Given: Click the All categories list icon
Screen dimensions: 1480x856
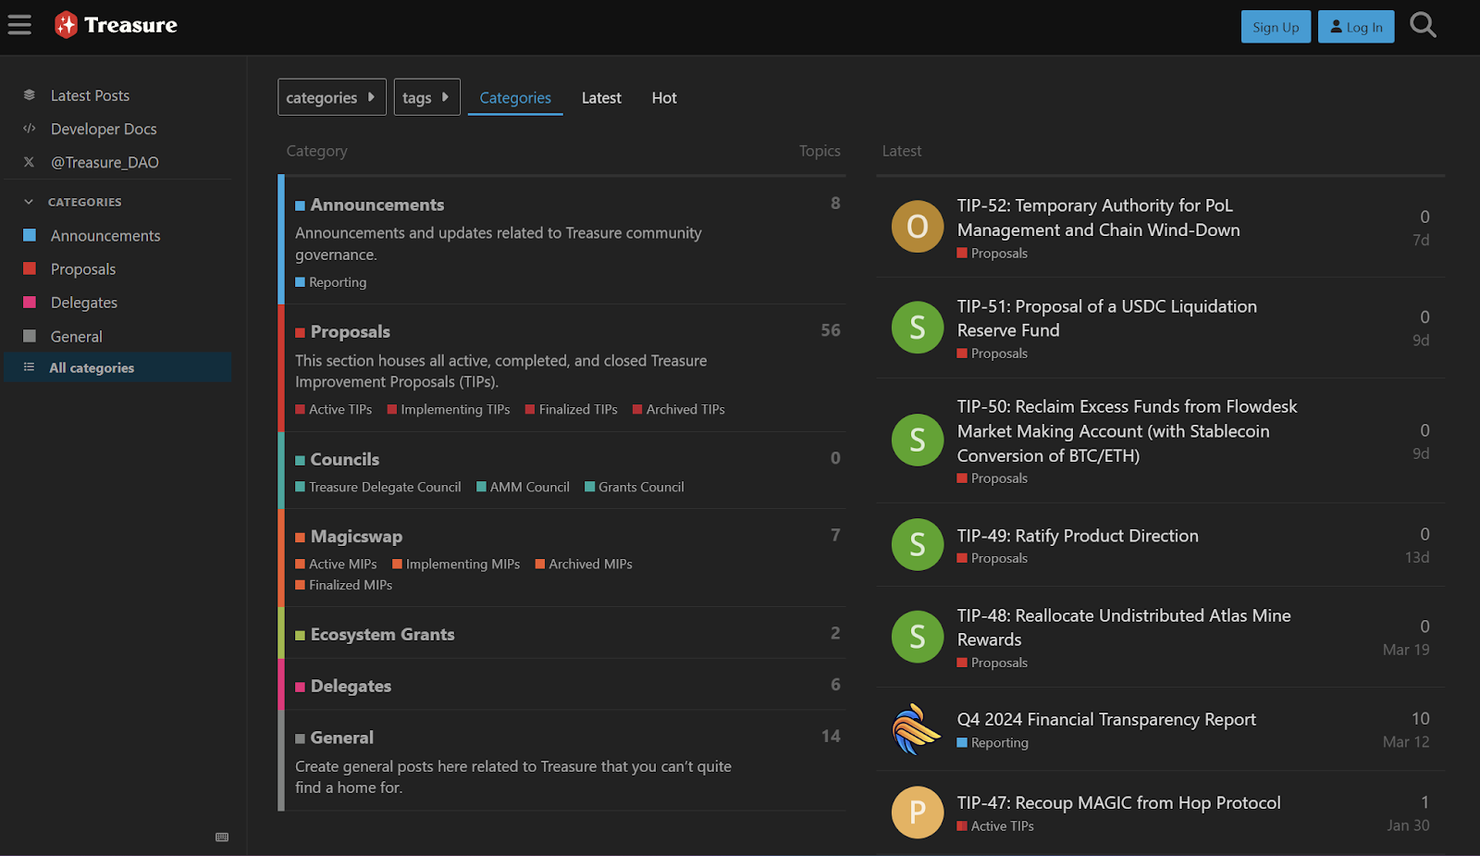Looking at the screenshot, I should coord(30,367).
